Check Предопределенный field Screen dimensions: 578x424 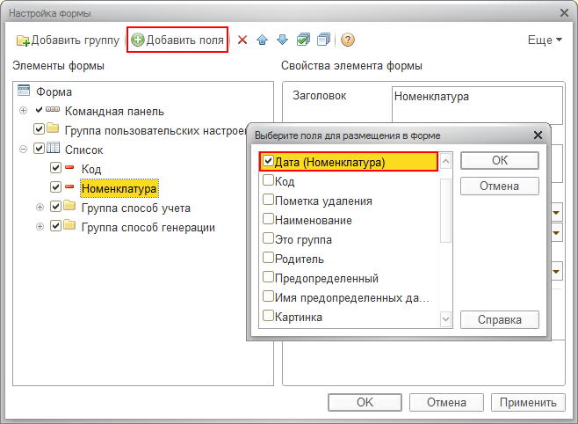point(268,277)
